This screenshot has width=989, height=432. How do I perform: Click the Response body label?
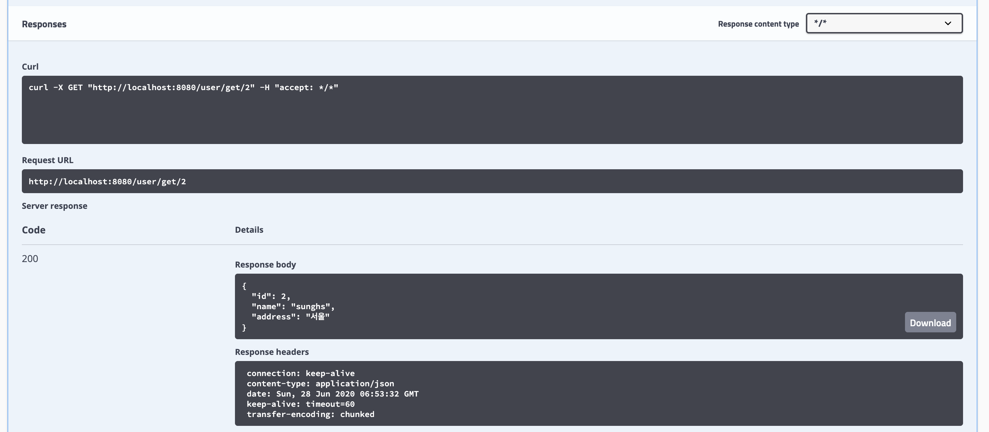coord(265,265)
